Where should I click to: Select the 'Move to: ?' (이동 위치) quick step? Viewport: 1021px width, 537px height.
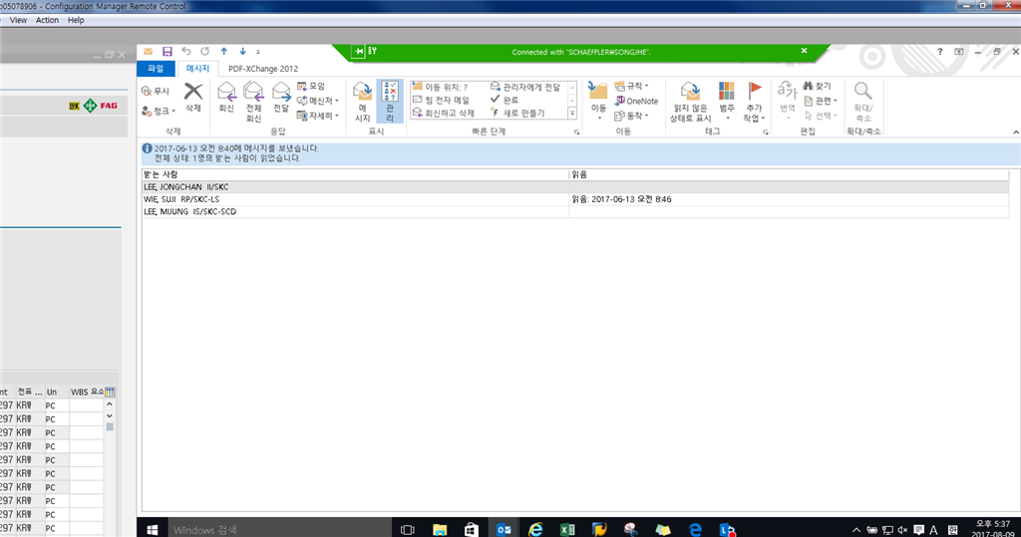[440, 87]
